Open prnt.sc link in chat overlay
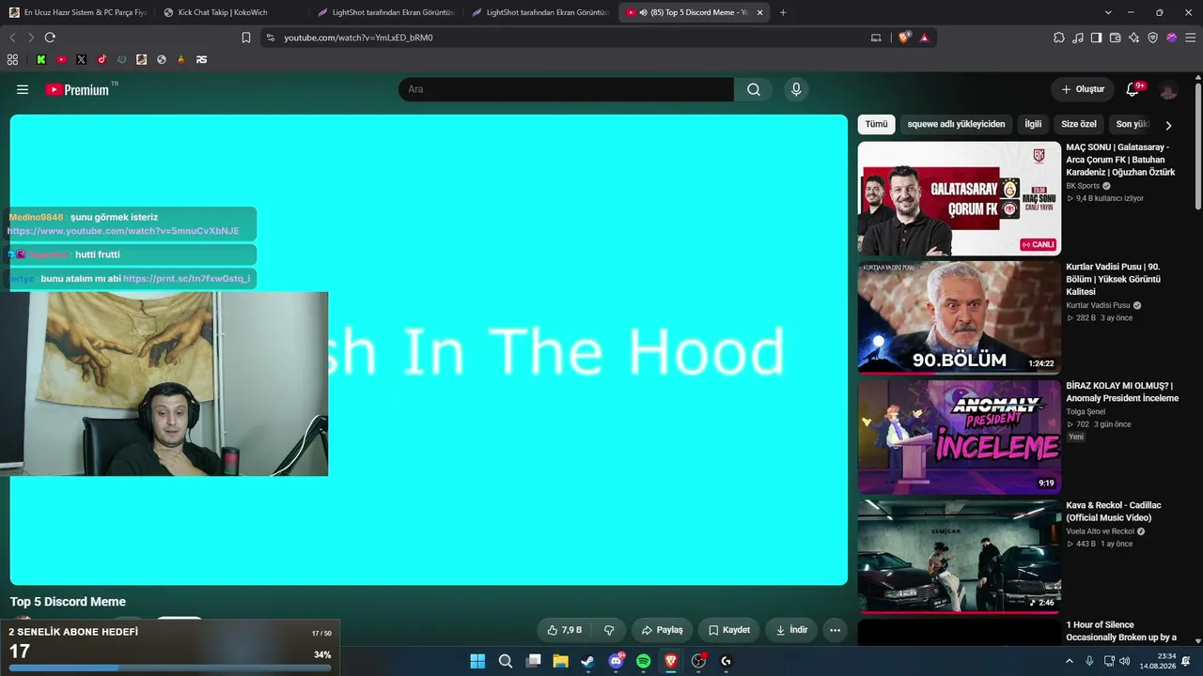Image resolution: width=1203 pixels, height=676 pixels. click(x=187, y=279)
